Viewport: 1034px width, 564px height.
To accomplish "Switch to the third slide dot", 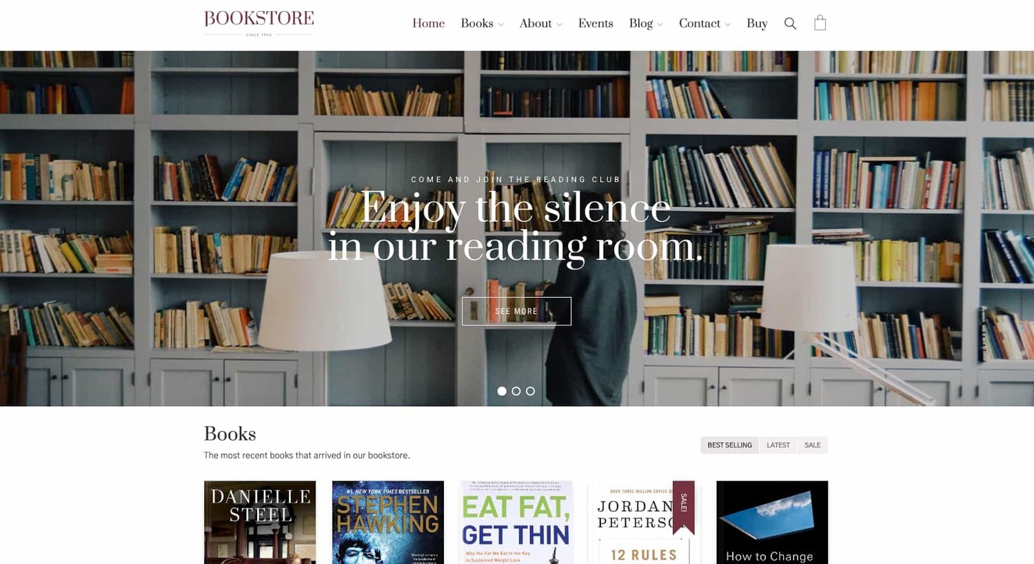I will coord(530,391).
